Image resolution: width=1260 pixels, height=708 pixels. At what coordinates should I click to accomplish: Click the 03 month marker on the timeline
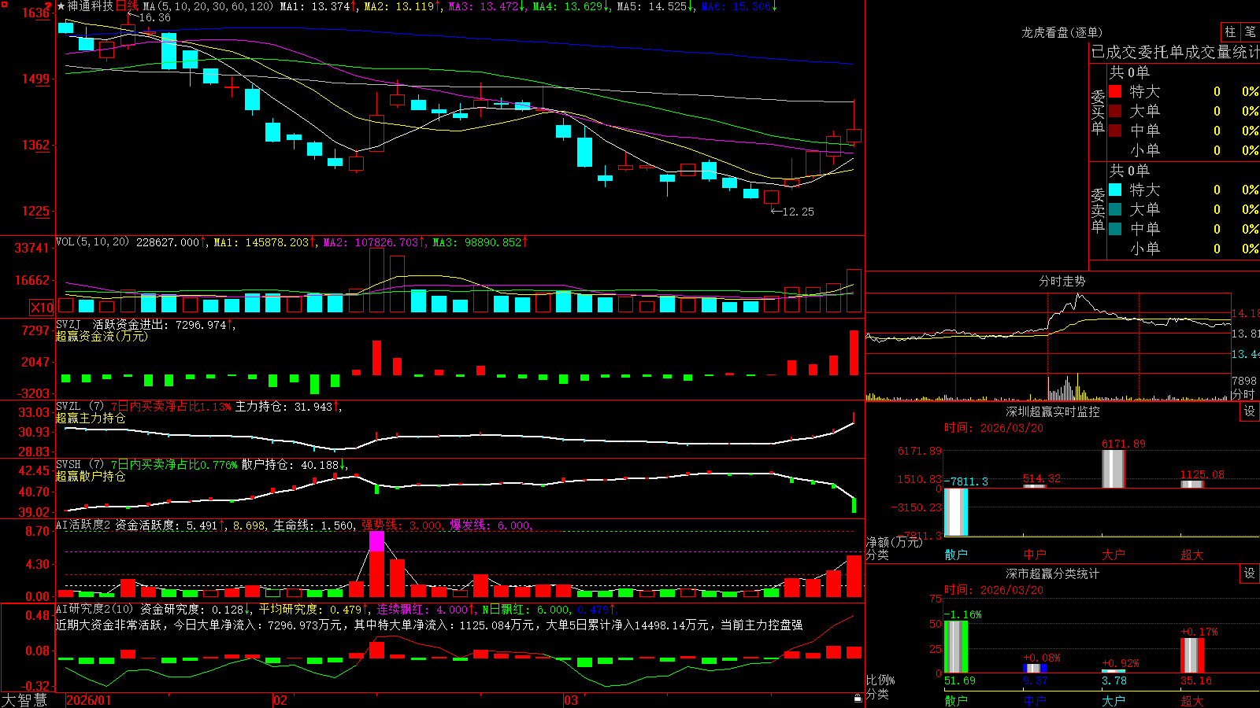click(x=571, y=700)
